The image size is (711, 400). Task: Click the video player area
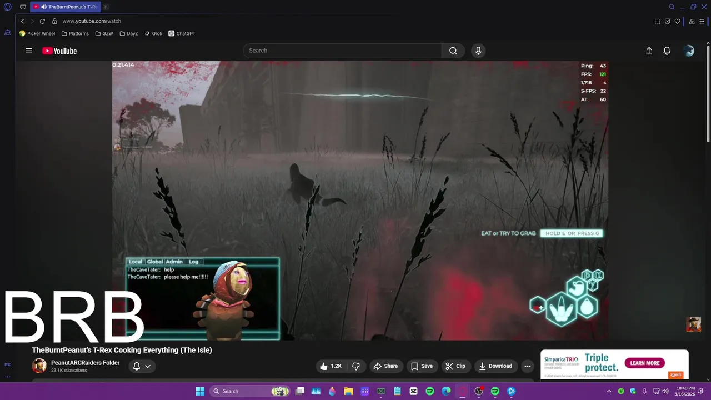click(360, 201)
